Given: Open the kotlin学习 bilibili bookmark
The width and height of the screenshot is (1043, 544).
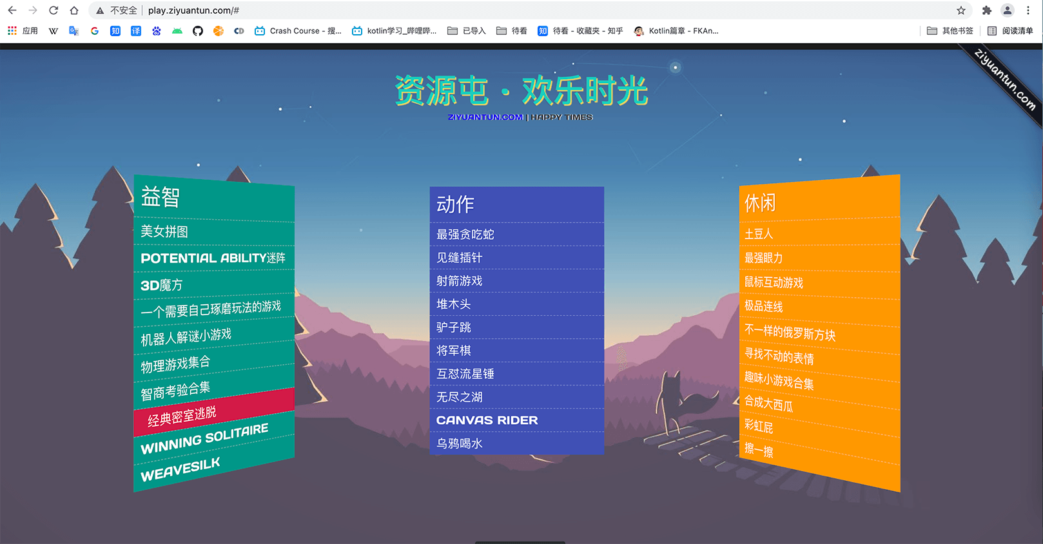Looking at the screenshot, I should [x=395, y=31].
